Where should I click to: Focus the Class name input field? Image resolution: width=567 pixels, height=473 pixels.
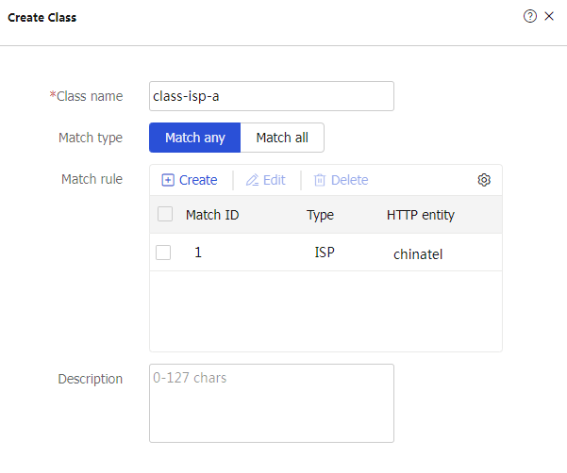(272, 96)
